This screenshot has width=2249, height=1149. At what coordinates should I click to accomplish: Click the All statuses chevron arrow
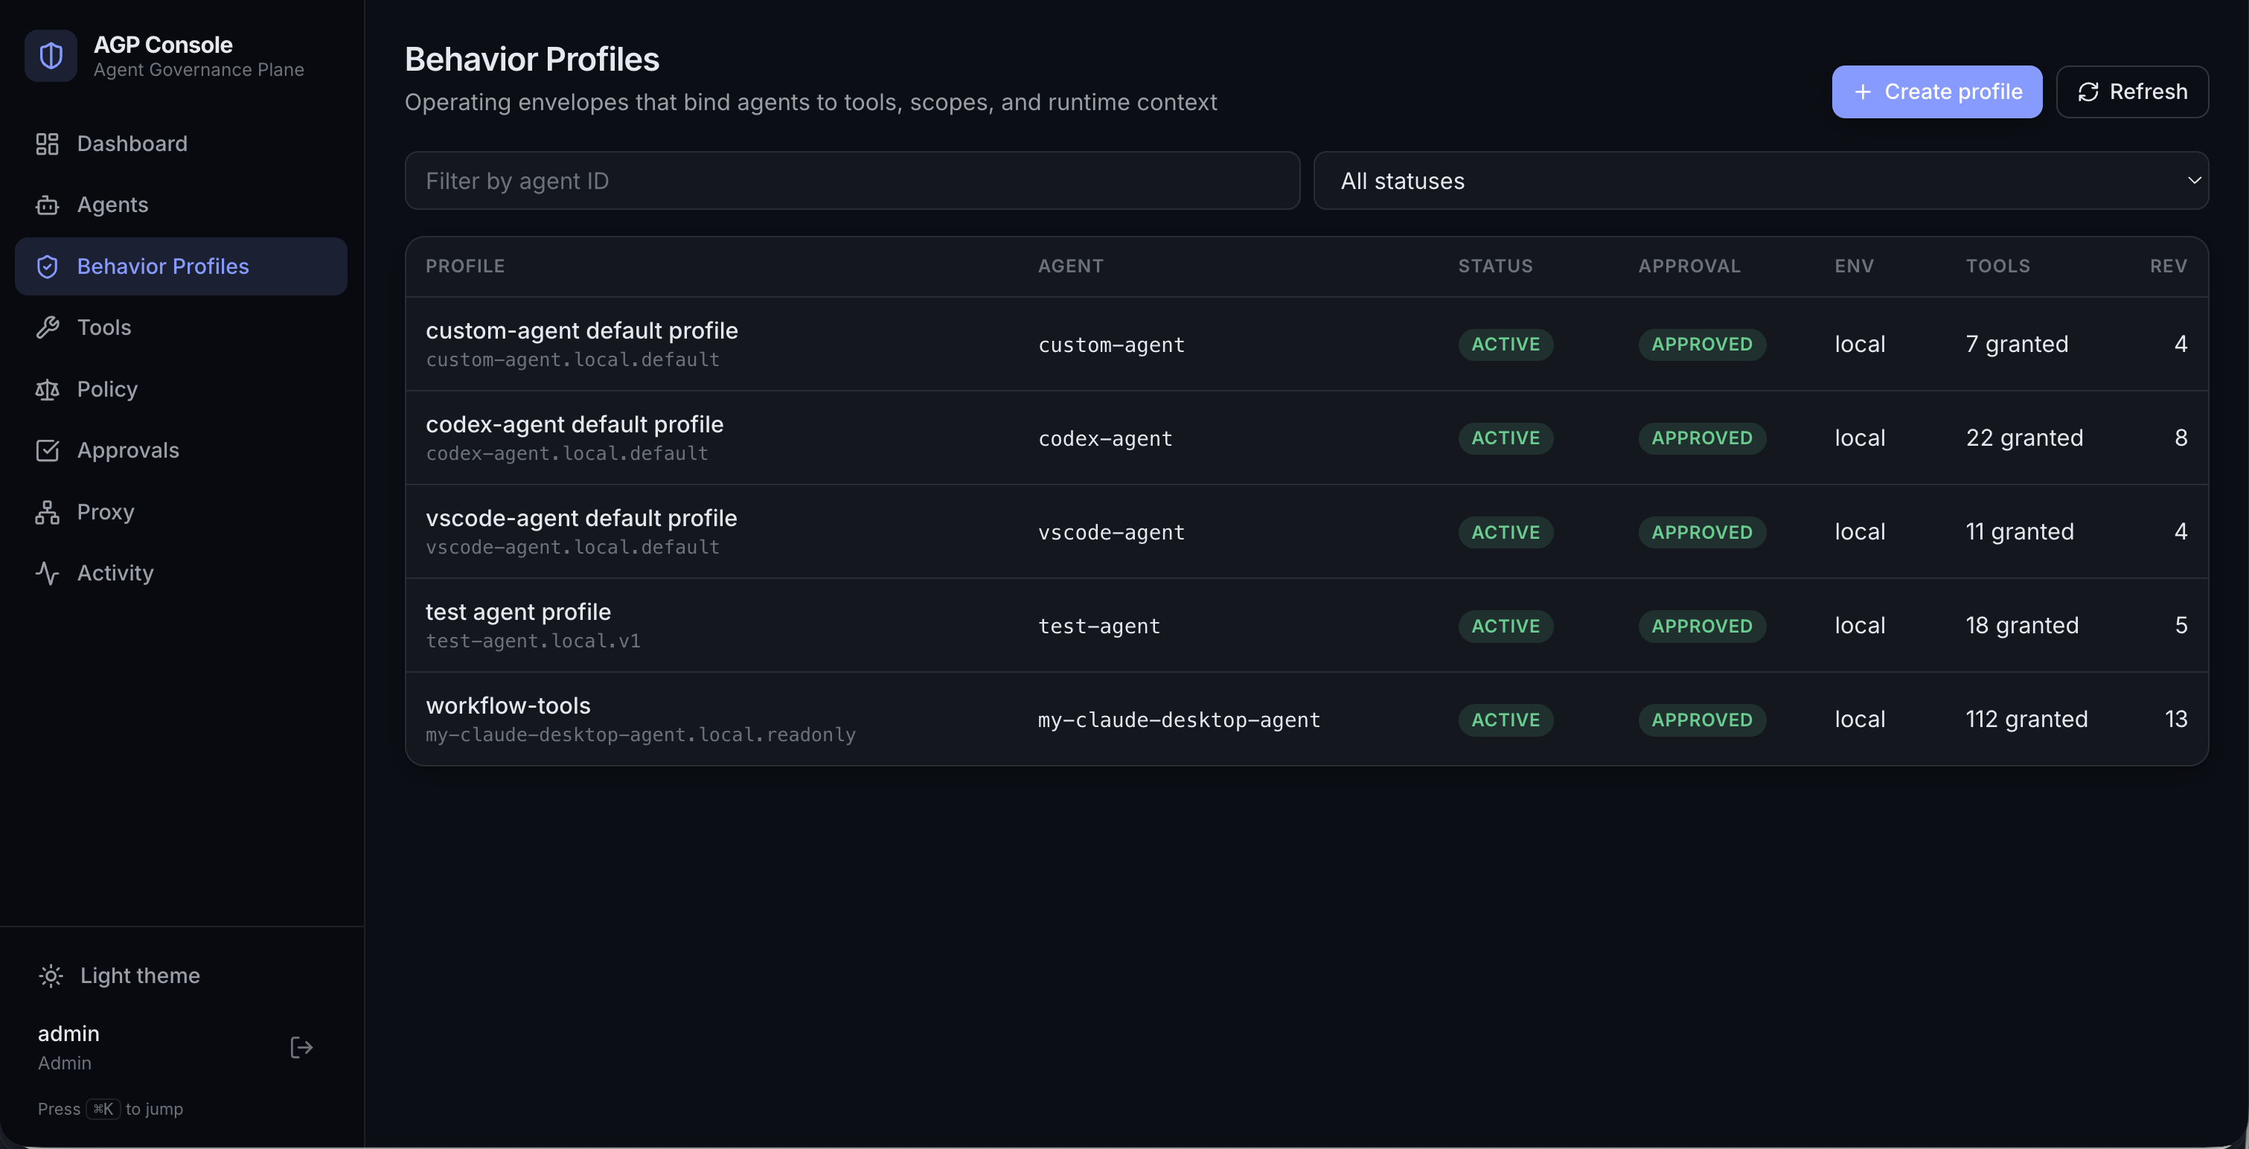pos(2193,181)
